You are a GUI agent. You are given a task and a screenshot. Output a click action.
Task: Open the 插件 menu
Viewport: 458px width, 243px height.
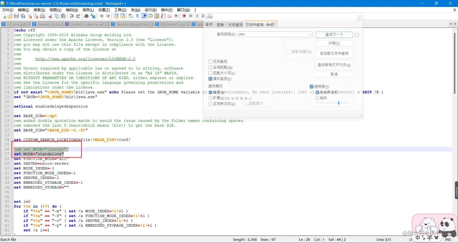point(167,10)
